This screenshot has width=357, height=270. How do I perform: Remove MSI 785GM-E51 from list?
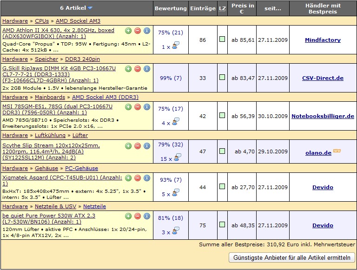(138, 107)
